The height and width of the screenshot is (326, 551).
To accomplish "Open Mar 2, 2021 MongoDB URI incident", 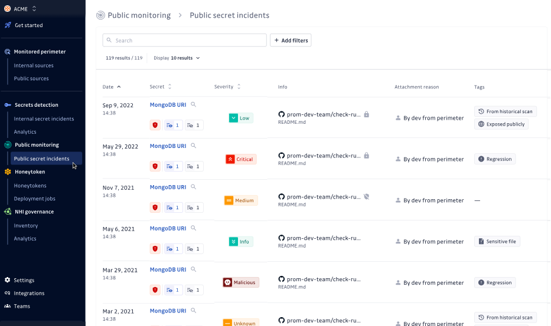I will (x=168, y=311).
